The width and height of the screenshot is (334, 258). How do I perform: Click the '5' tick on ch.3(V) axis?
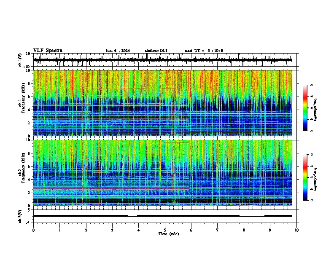pyautogui.click(x=29, y=210)
